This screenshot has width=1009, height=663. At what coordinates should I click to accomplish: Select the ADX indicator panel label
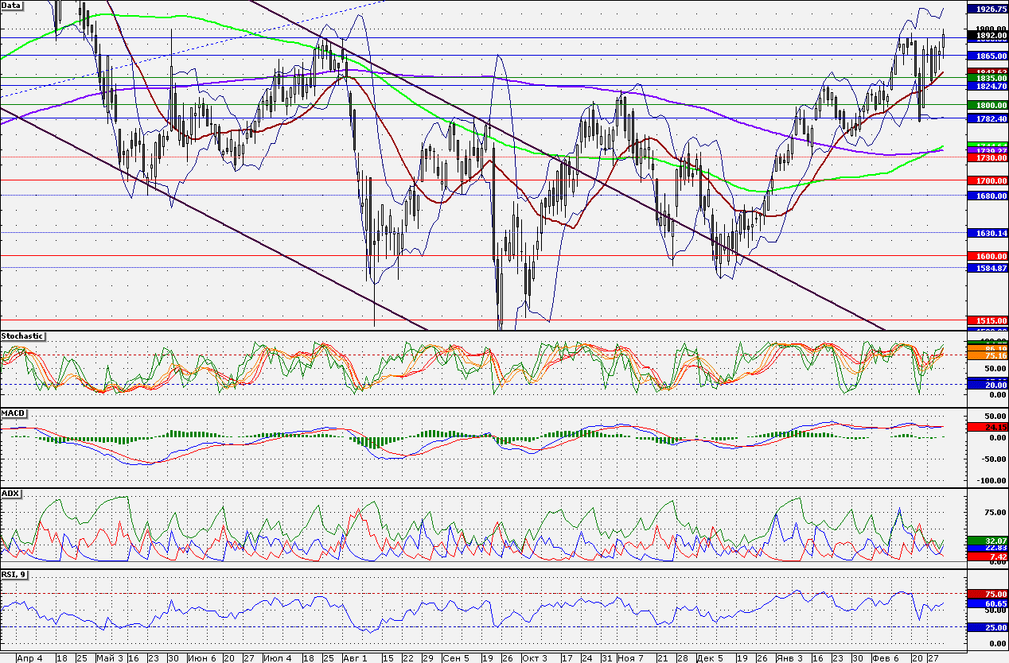pos(10,494)
